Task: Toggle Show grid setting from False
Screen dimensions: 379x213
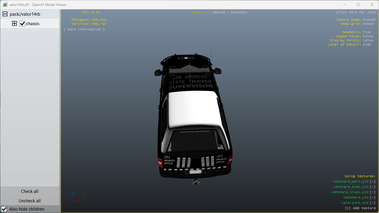Action: 368,24
